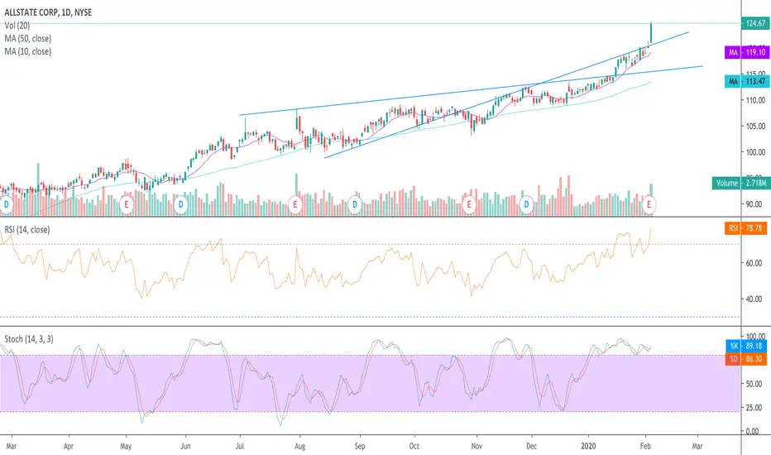Click the RSI (14, close) pane label

(x=27, y=230)
